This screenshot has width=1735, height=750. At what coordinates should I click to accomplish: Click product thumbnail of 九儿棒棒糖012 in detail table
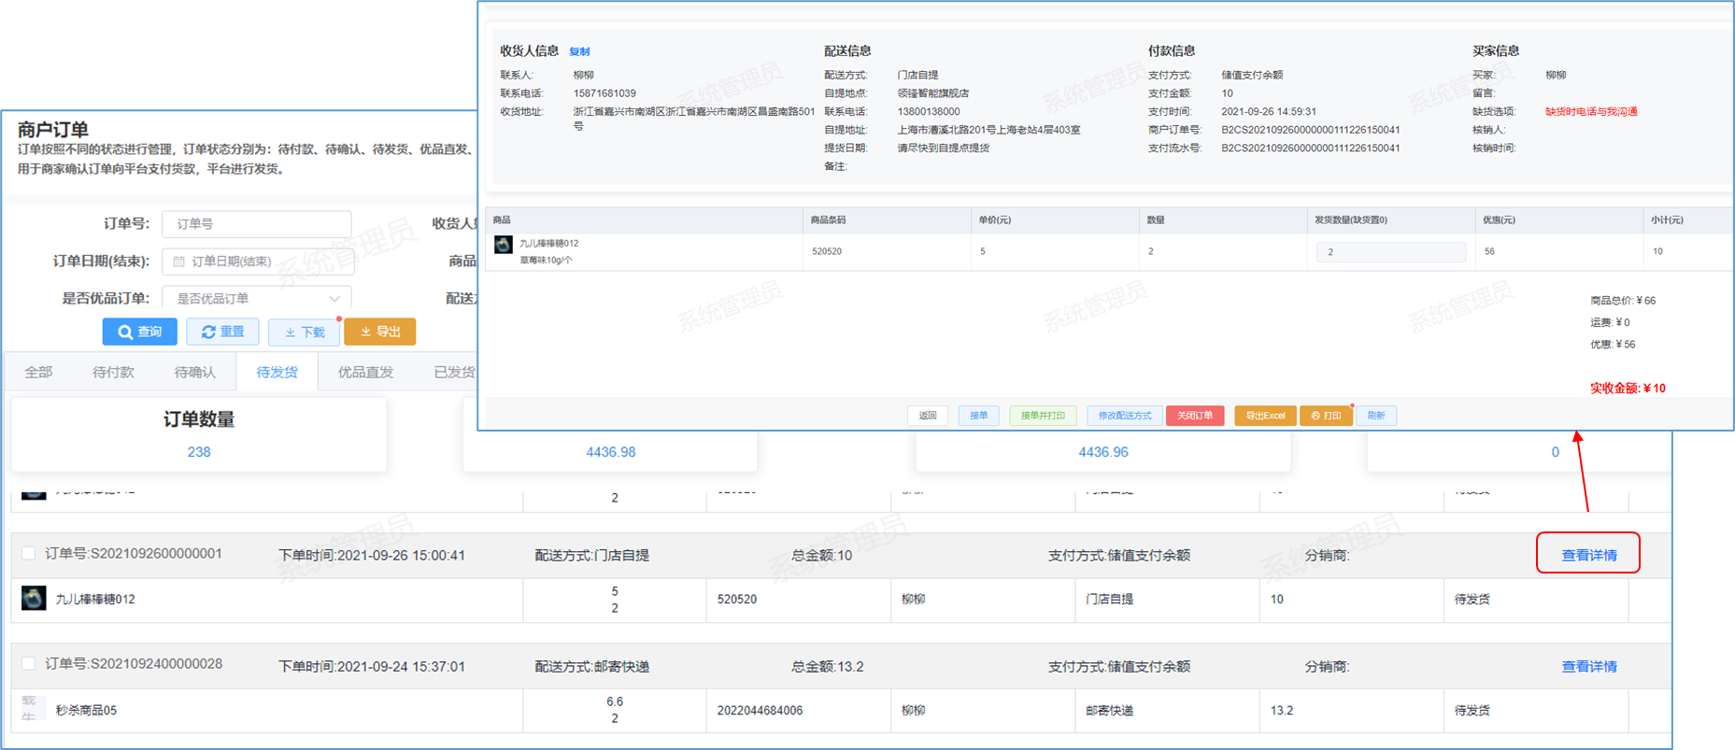504,245
